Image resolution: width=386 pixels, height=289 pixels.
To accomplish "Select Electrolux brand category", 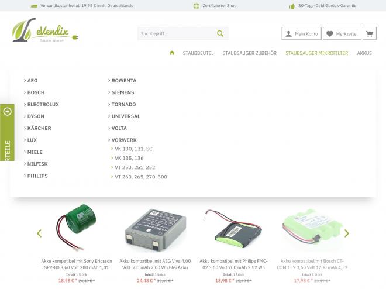I will (43, 104).
